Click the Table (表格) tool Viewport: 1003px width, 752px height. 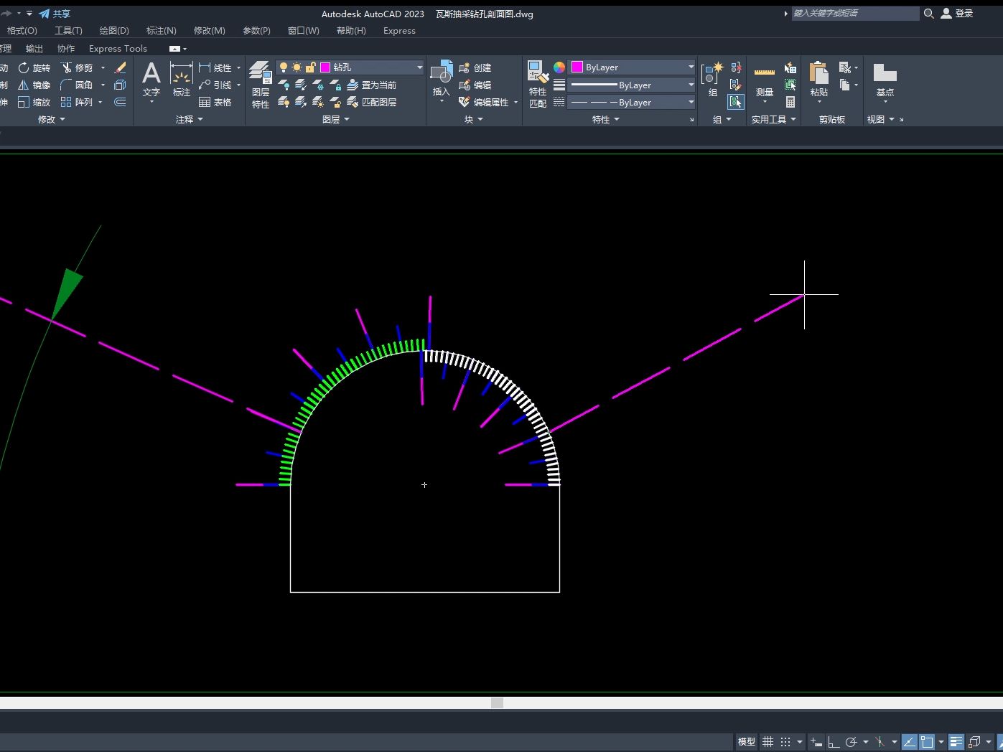click(215, 102)
